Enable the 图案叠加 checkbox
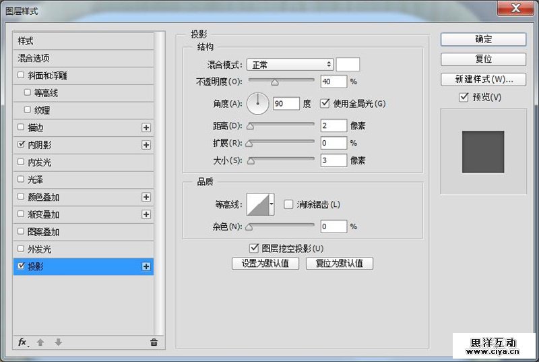 (x=21, y=231)
